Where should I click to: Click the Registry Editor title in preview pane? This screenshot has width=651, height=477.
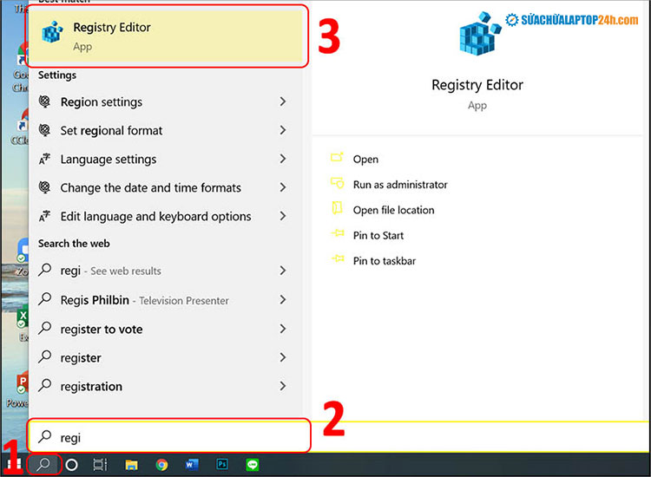click(x=477, y=85)
